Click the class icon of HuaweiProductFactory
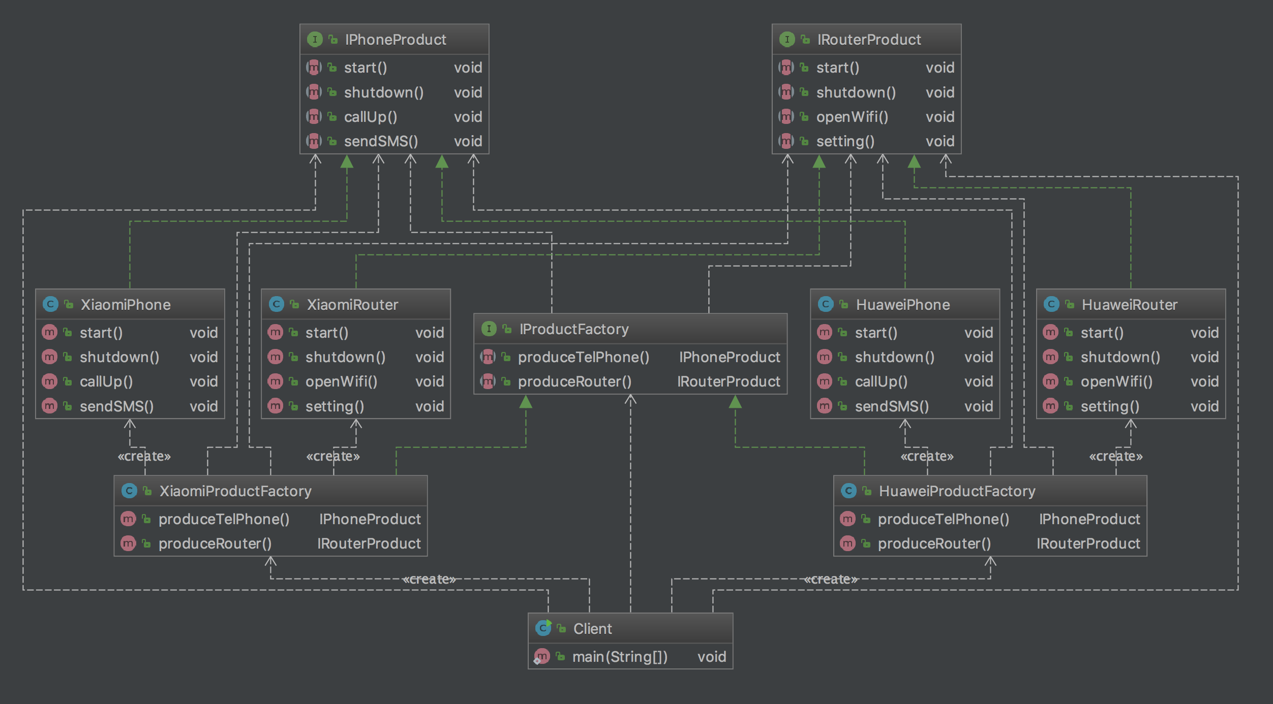This screenshot has height=704, width=1273. tap(848, 491)
